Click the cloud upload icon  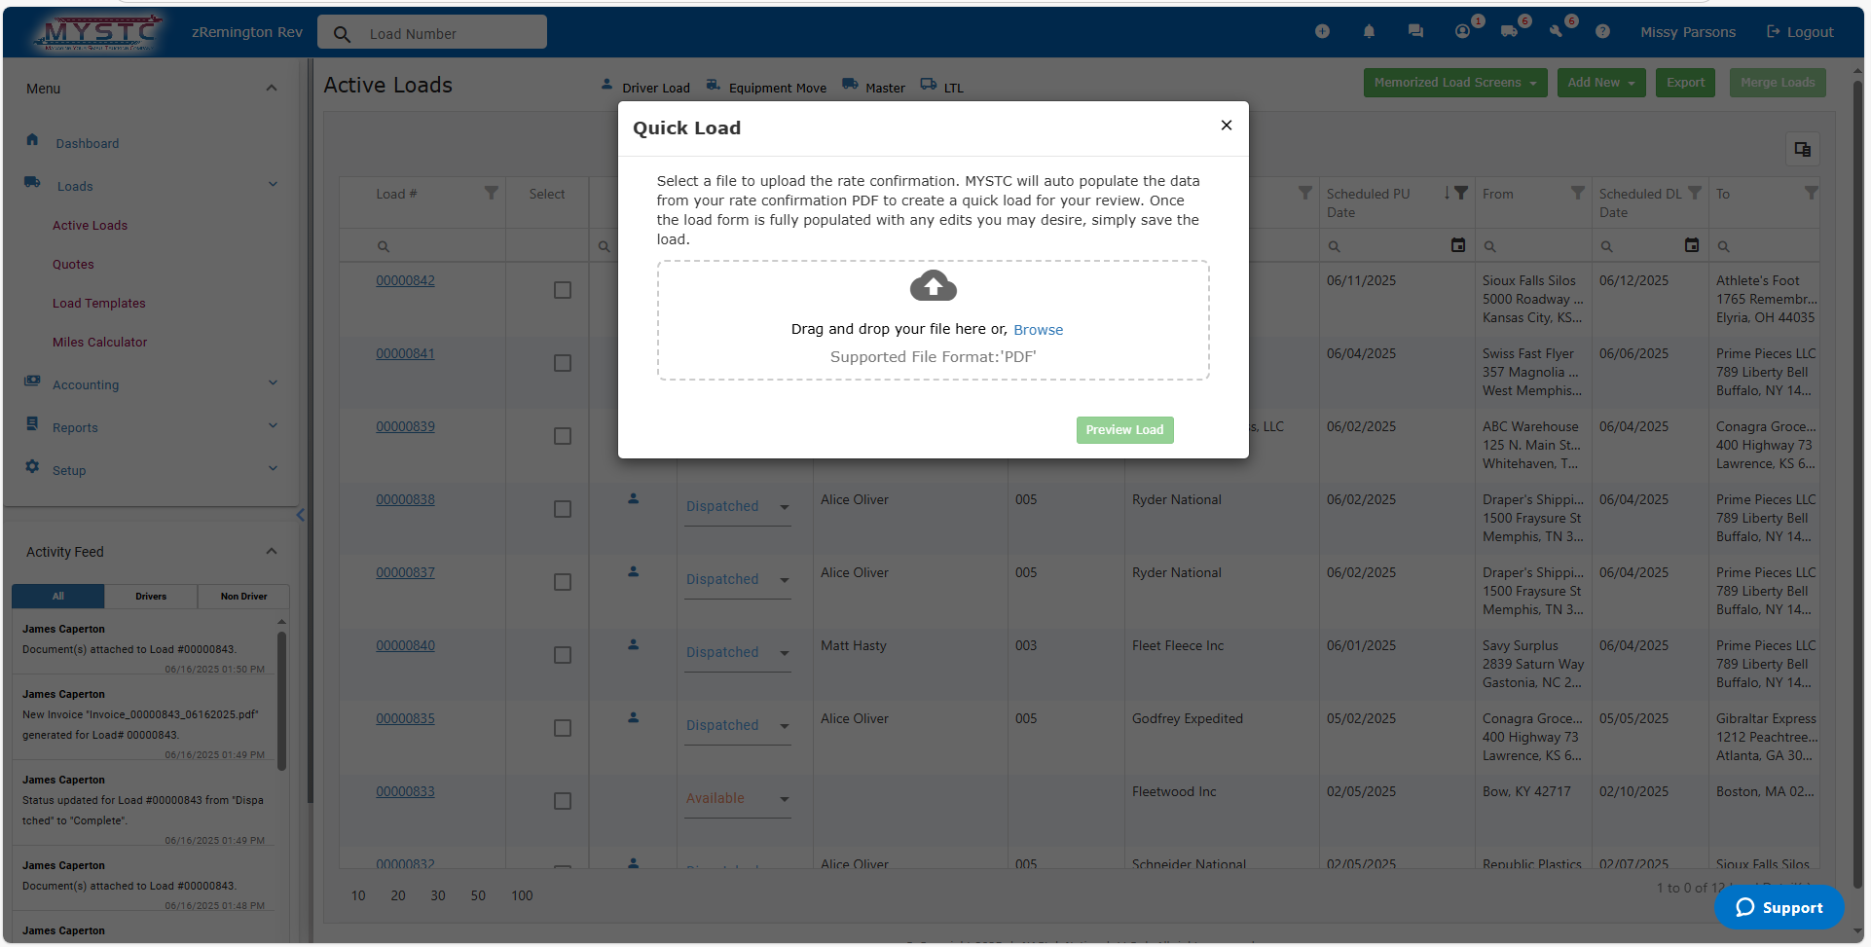tap(933, 286)
